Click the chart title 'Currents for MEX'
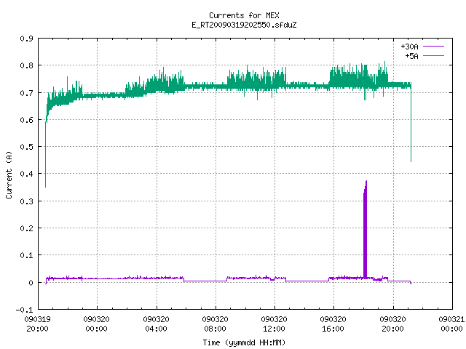This screenshot has height=349, width=466. tap(244, 15)
